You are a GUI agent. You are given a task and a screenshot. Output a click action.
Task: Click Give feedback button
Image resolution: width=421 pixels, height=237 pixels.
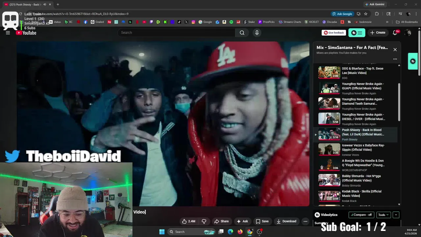point(334,33)
